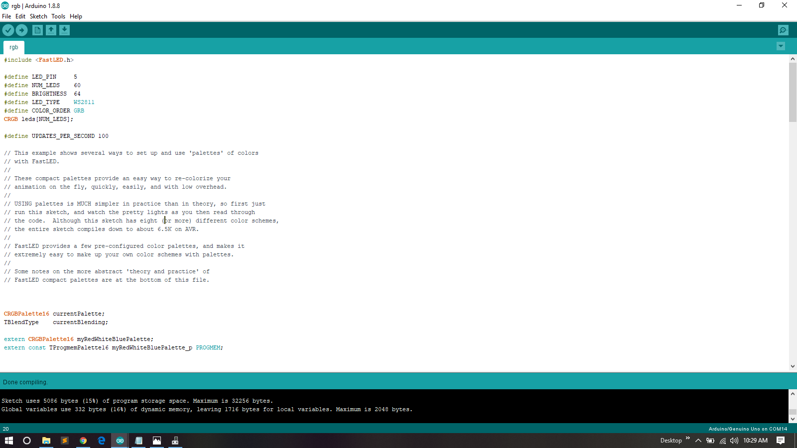797x448 pixels.
Task: Click the Arduino logo in the title bar
Action: (5, 5)
